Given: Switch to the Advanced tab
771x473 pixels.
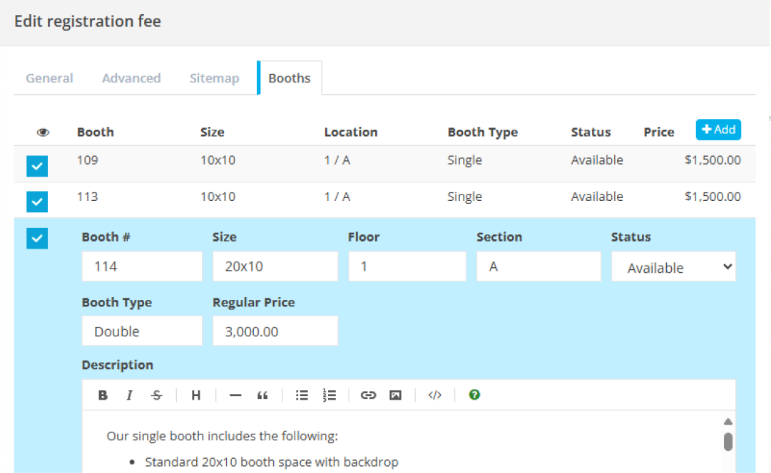Looking at the screenshot, I should click(x=131, y=78).
